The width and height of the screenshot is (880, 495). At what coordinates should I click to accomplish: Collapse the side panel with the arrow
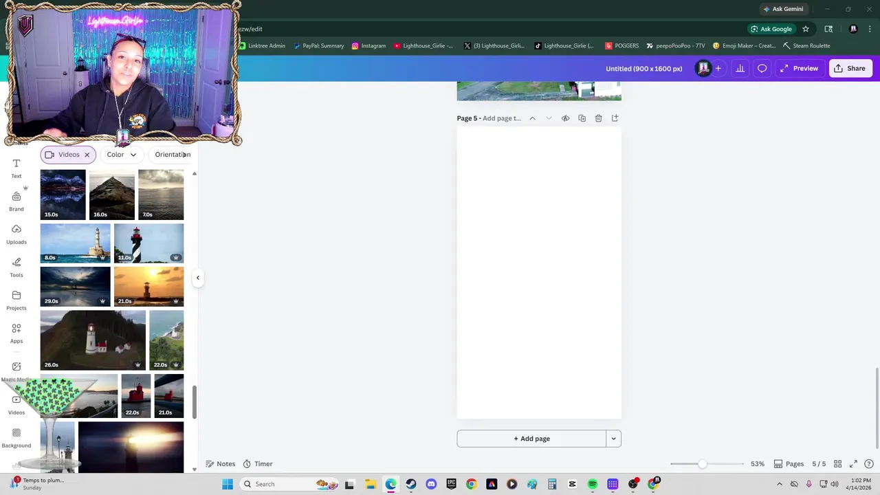click(x=197, y=278)
